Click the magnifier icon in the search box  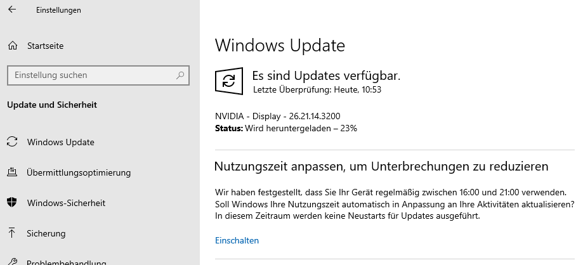point(180,75)
